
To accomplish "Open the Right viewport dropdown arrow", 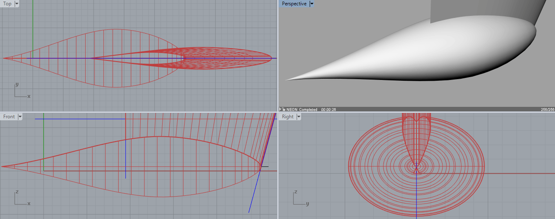I will [299, 117].
